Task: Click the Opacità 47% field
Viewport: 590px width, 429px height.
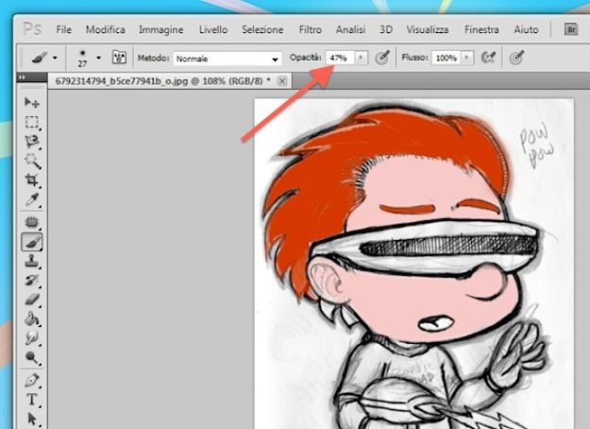Action: click(340, 58)
